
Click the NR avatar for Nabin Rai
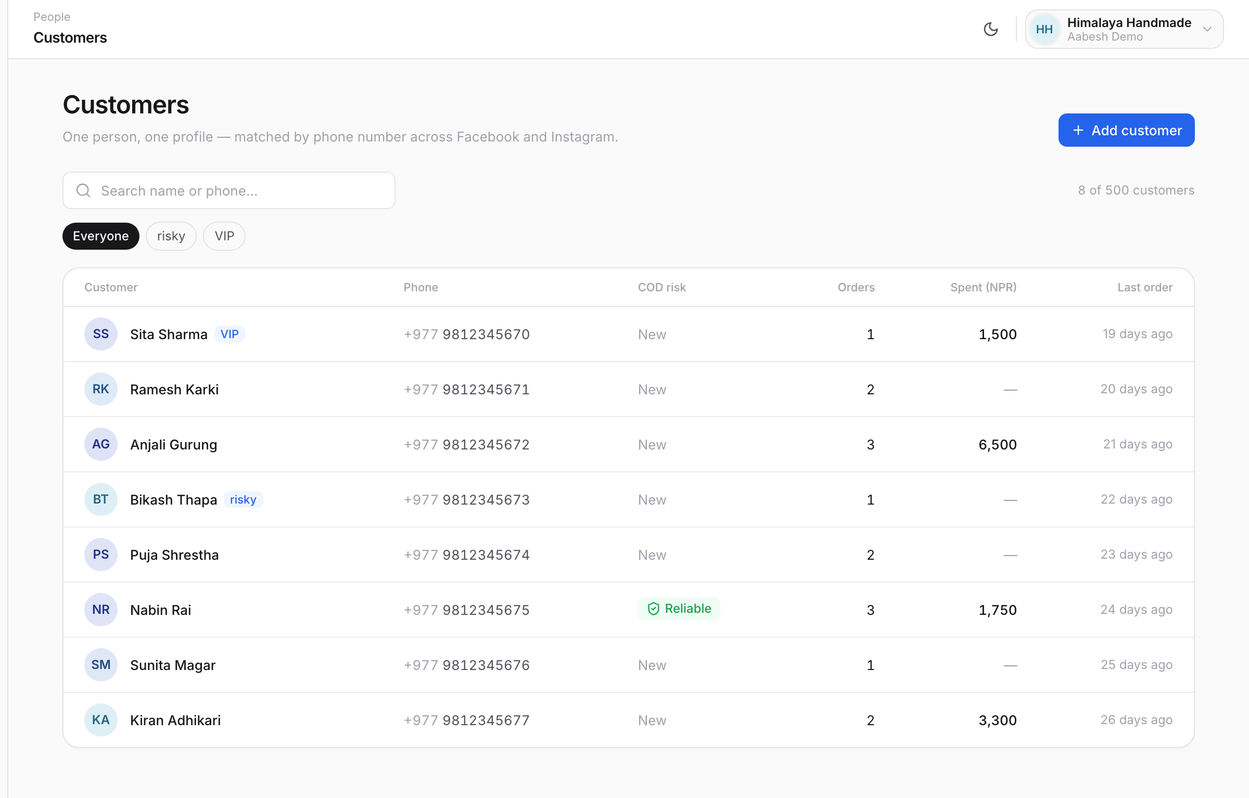tap(101, 610)
